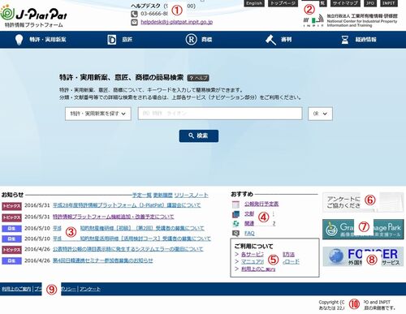Image resolution: width=406 pixels, height=314 pixels.
Task: Open the helpdesk@j-platpat.inpit.go.jp email link
Action: point(176,22)
